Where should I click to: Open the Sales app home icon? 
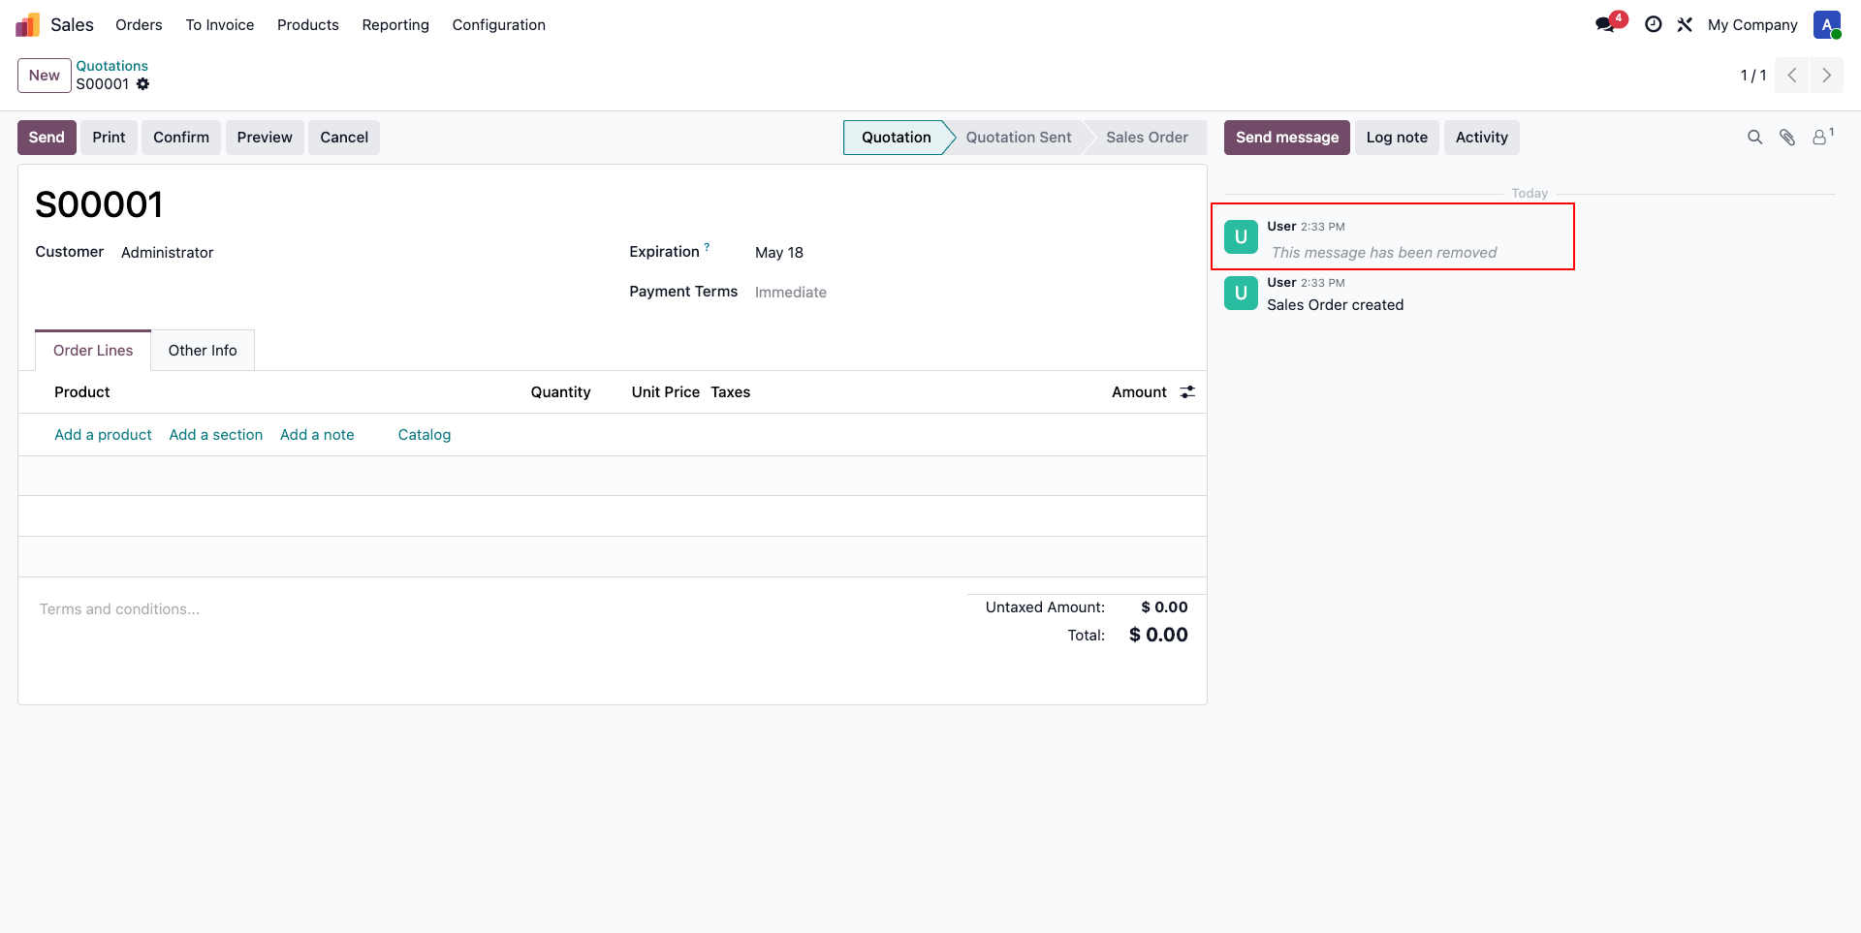(x=27, y=24)
